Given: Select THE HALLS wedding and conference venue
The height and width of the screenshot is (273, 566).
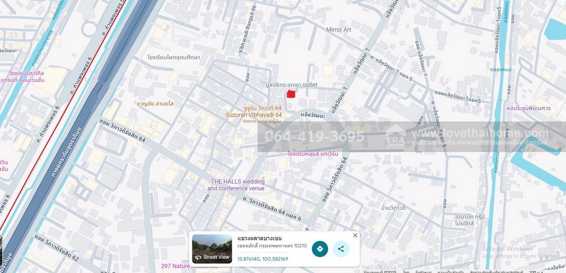Looking at the screenshot, I should (238, 185).
